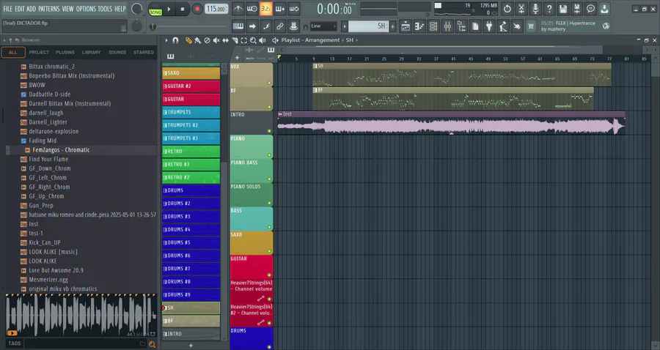The height and width of the screenshot is (350, 660).
Task: Mute the SAXO track
Action: (269, 251)
